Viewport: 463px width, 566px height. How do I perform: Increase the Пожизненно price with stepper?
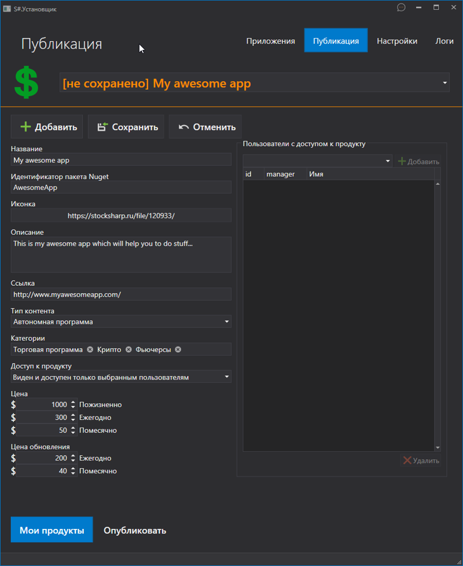point(73,402)
